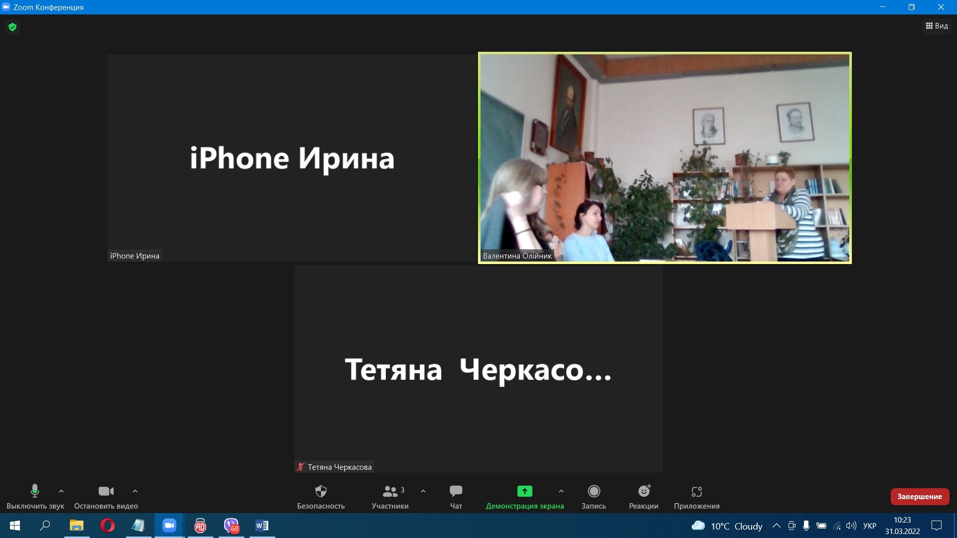Viewport: 957px width, 538px height.
Task: Expand audio options arrow next to microphone
Action: click(x=61, y=491)
